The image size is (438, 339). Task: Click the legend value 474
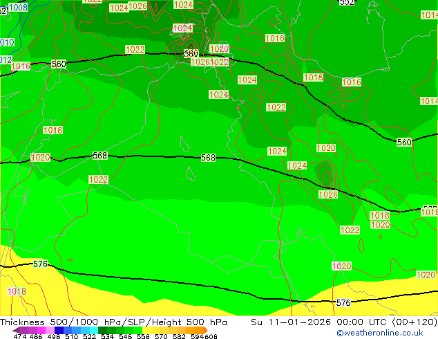point(20,336)
